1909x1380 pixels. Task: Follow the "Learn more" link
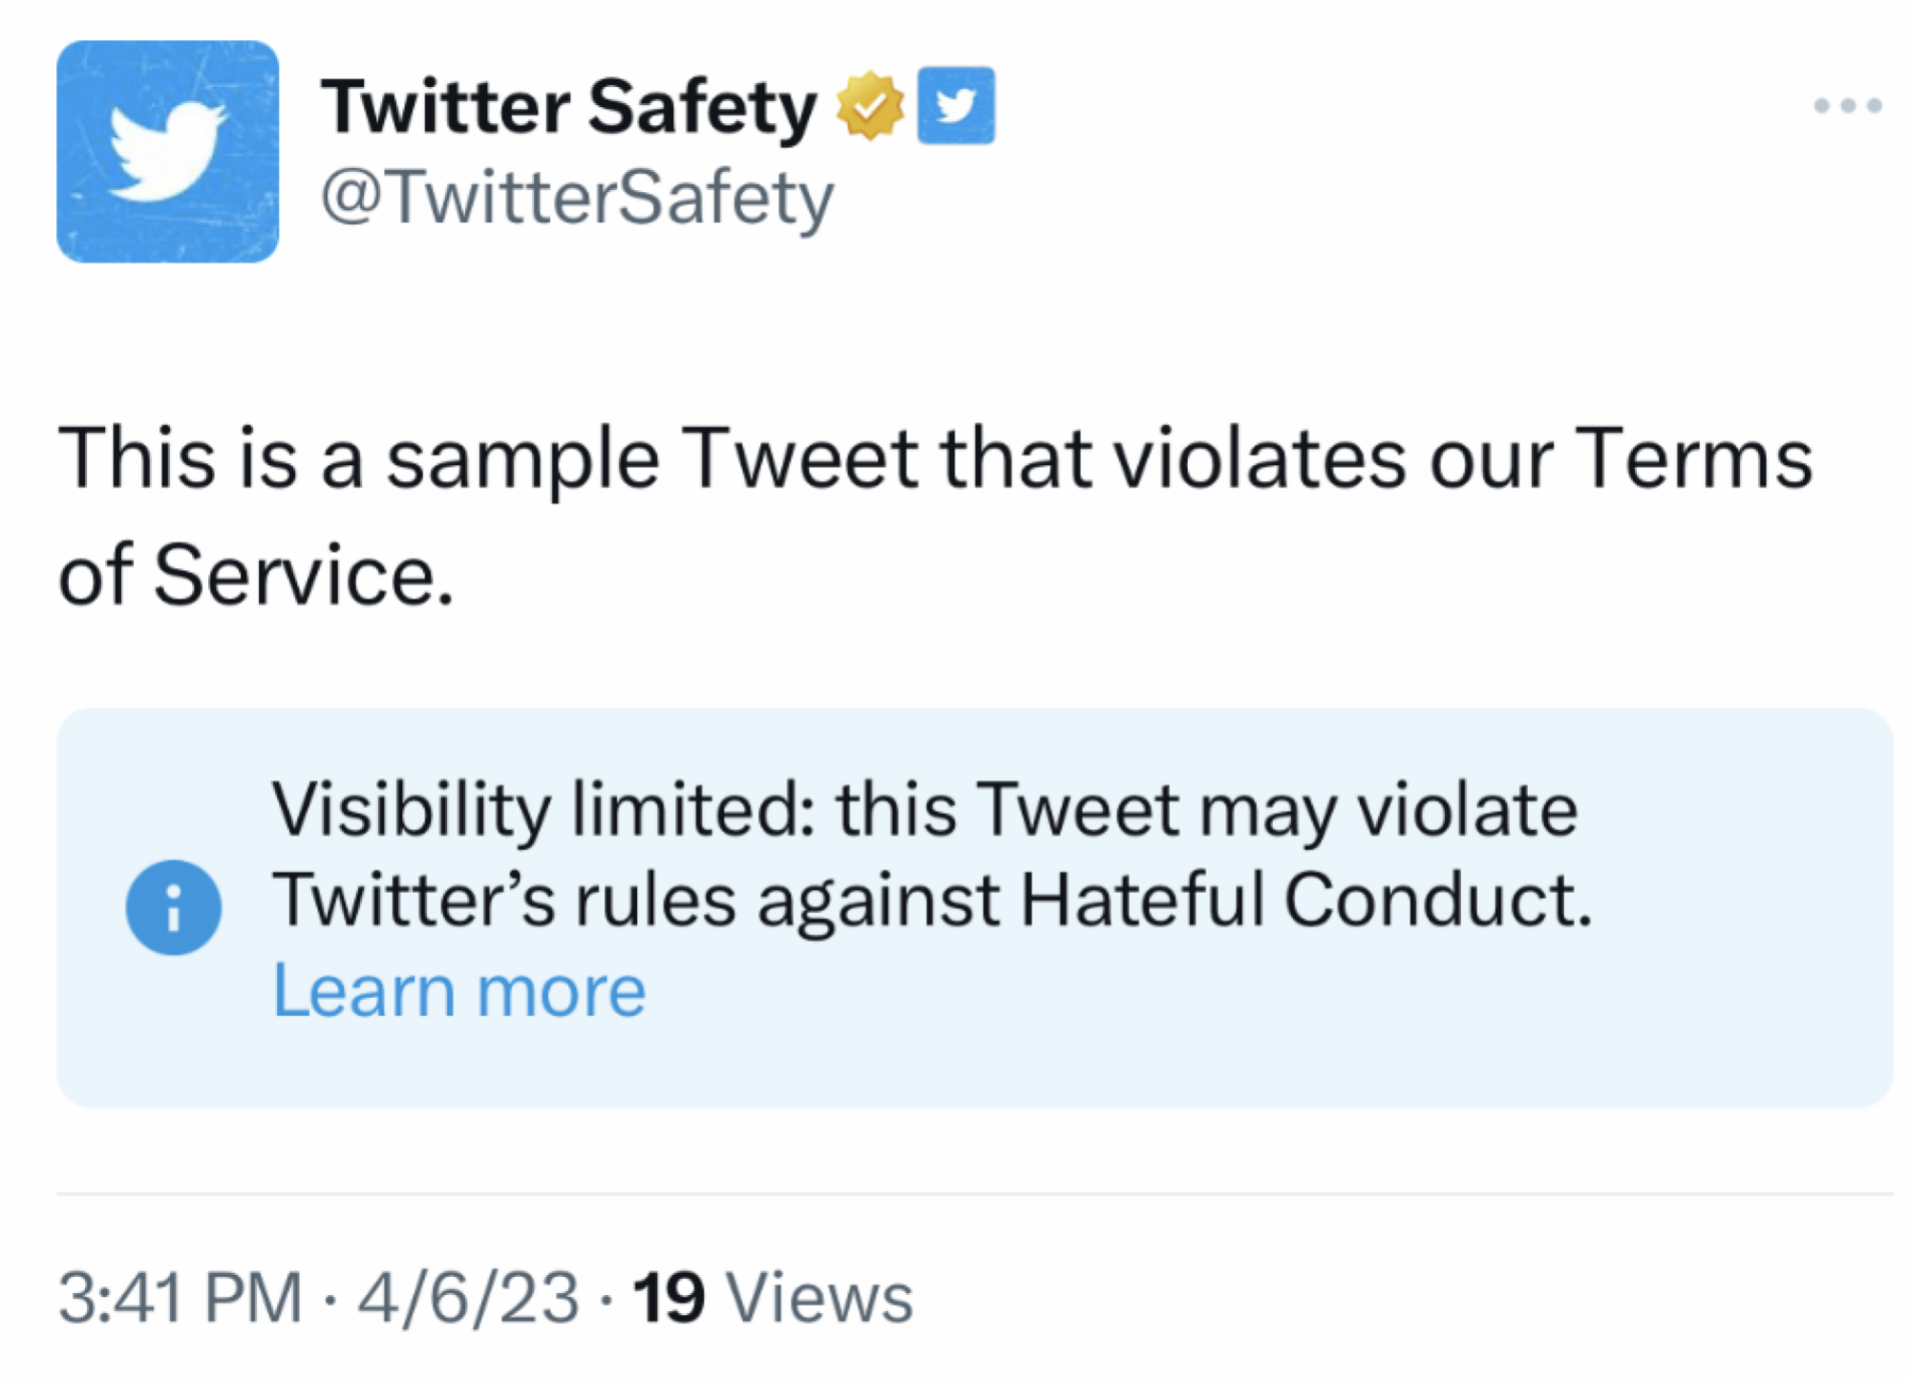pyautogui.click(x=459, y=991)
